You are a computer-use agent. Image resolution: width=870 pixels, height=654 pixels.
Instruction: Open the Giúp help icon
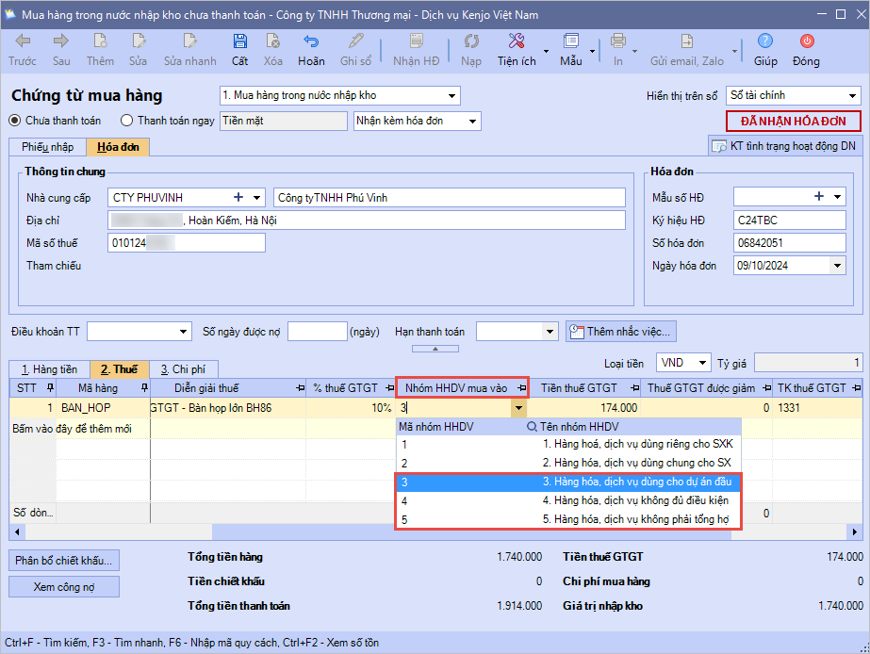pos(764,41)
